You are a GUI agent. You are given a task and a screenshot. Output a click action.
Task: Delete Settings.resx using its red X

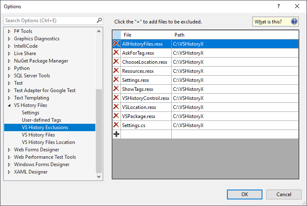click(116, 80)
